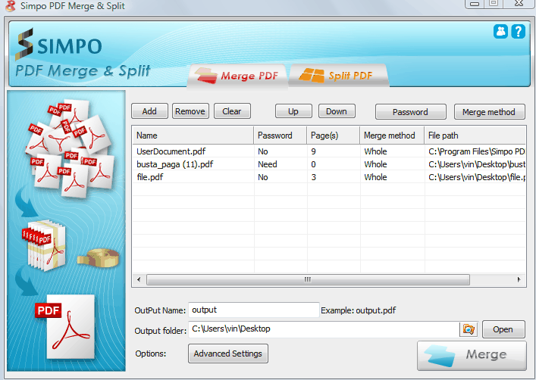Open the output folder with Open button
Viewport: 536px width, 380px height.
(503, 329)
